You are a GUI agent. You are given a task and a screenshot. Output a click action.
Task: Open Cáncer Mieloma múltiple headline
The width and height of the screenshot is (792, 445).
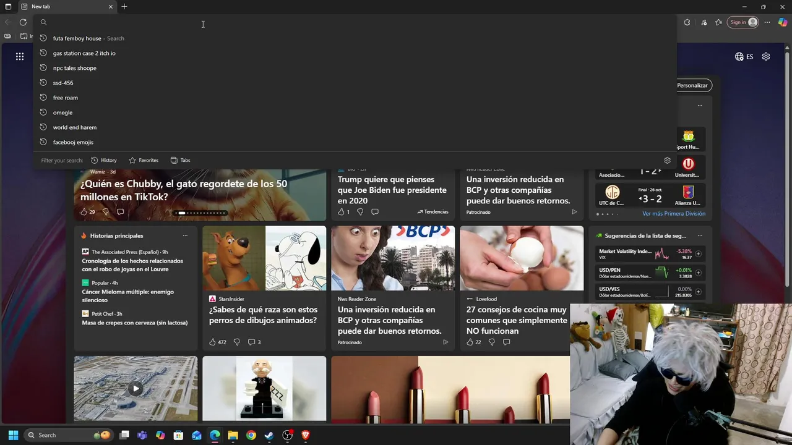(x=128, y=296)
